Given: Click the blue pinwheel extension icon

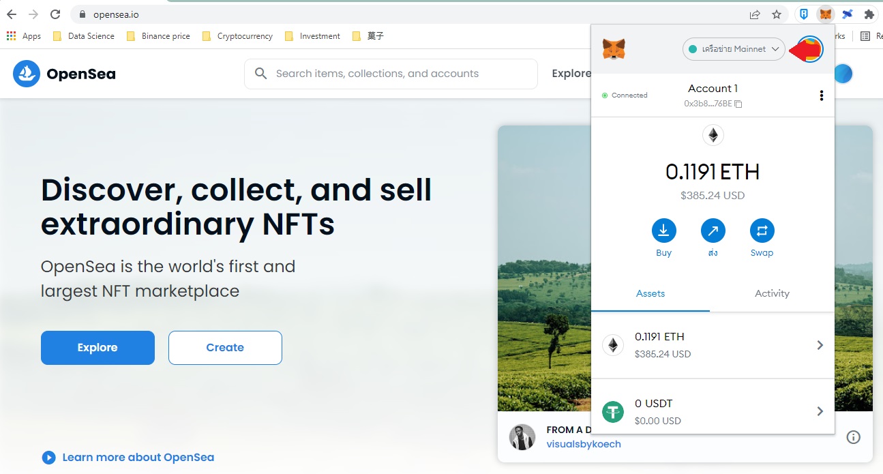Looking at the screenshot, I should tap(848, 14).
